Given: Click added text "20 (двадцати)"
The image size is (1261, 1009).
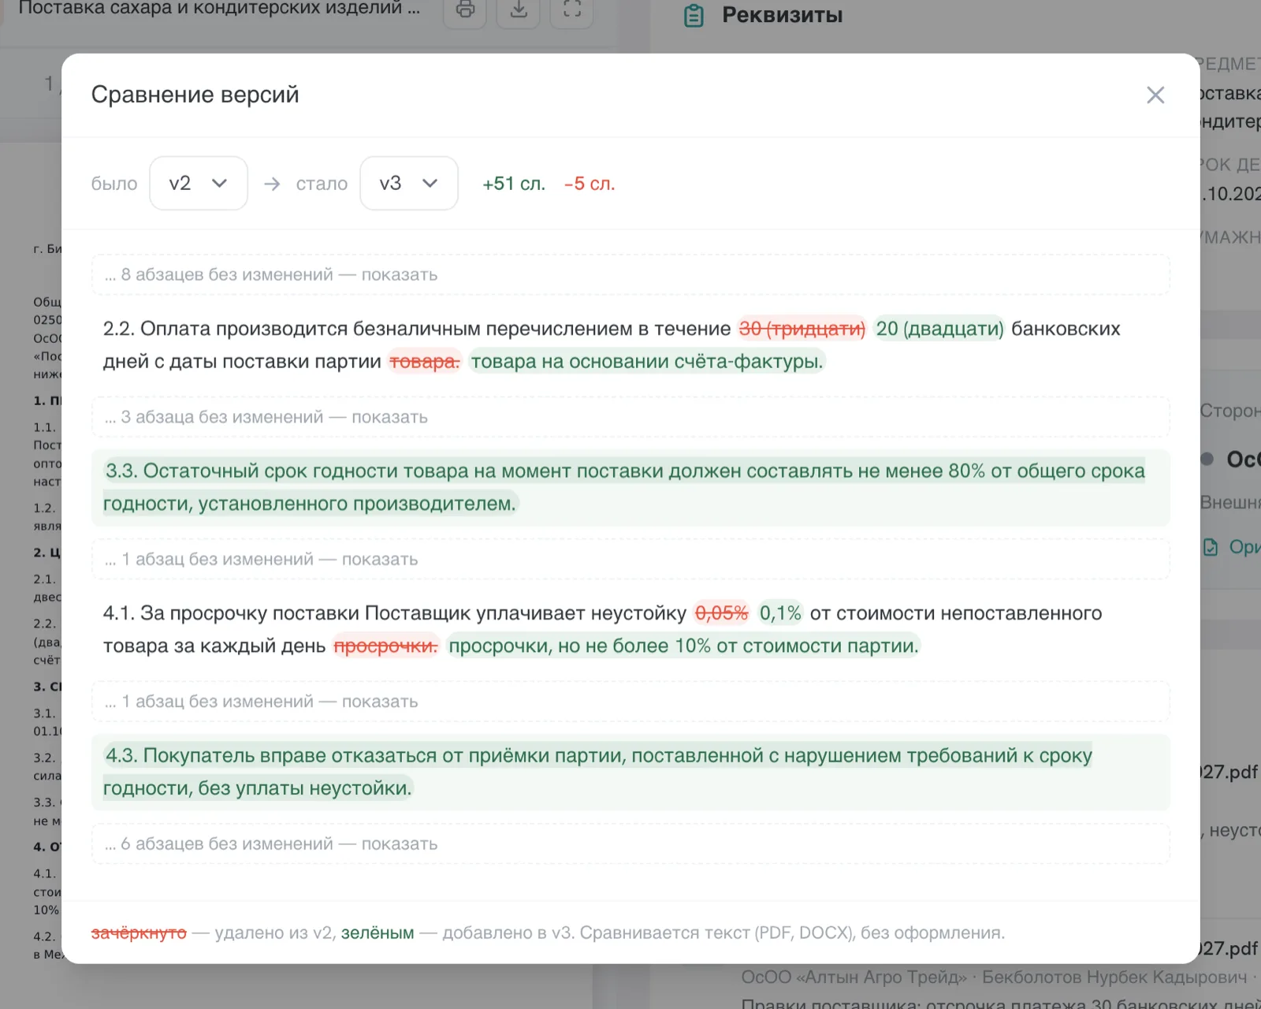Looking at the screenshot, I should (940, 329).
